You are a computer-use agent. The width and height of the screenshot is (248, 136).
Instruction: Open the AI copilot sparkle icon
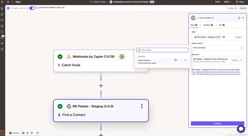[x=2, y=133]
